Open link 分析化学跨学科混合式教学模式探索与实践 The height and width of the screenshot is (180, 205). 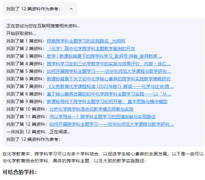(91, 109)
